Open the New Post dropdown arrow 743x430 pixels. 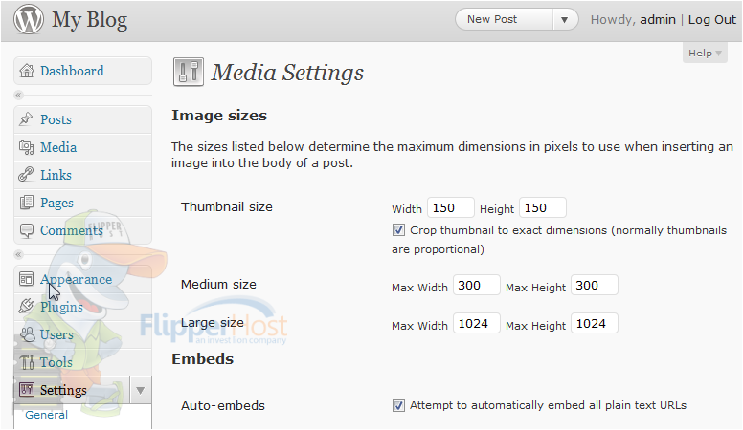(564, 20)
